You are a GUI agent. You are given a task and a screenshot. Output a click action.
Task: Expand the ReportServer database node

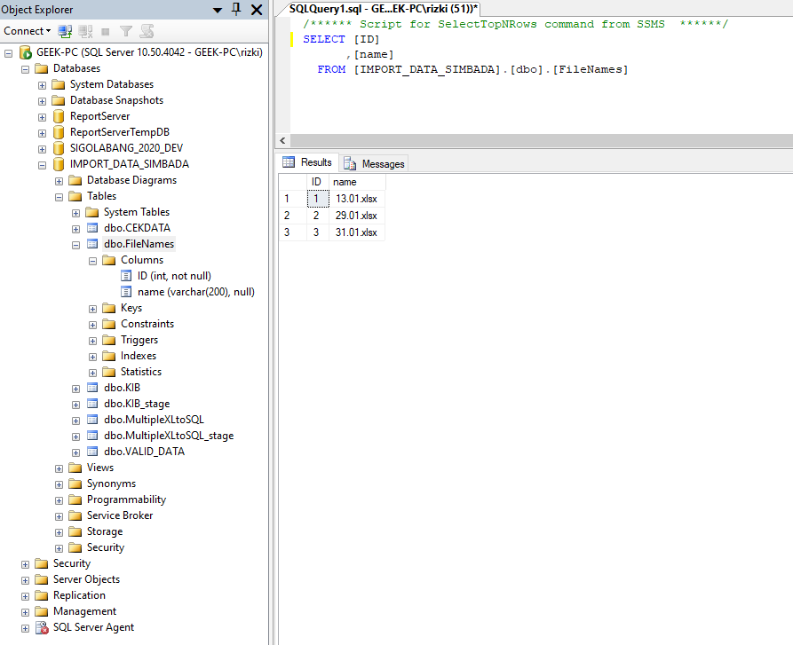pos(42,117)
